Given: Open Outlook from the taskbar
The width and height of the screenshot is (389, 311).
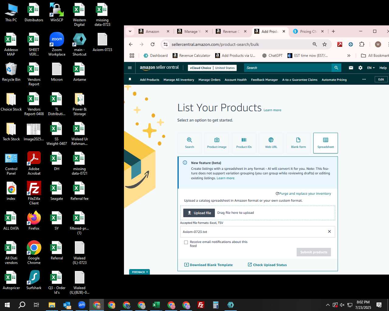Looking at the screenshot, I should 67,305.
